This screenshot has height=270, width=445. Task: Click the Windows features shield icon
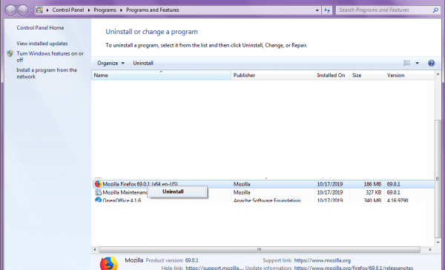(x=10, y=53)
